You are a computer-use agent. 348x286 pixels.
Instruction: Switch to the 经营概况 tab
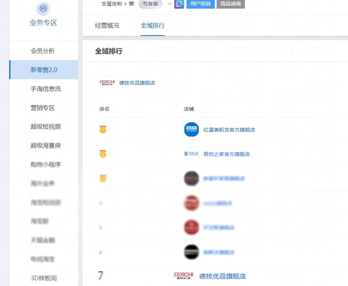tap(107, 25)
